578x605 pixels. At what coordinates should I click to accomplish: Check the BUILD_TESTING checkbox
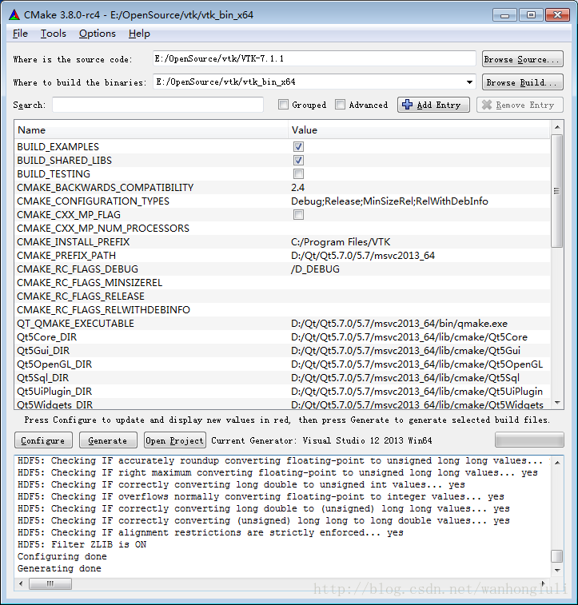[298, 174]
